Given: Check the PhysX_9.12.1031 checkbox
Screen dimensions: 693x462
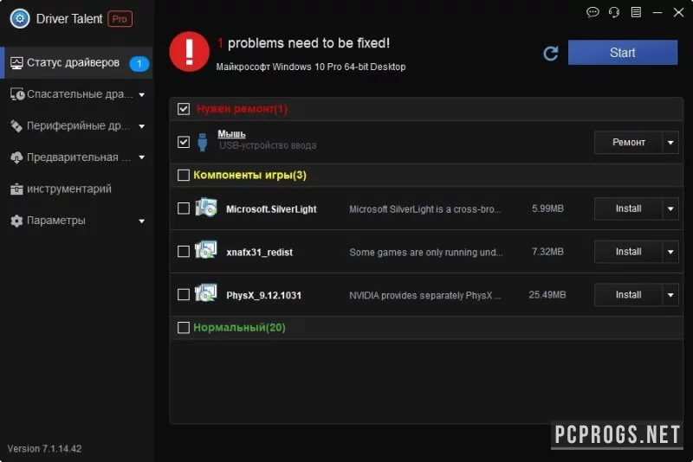Looking at the screenshot, I should click(184, 294).
